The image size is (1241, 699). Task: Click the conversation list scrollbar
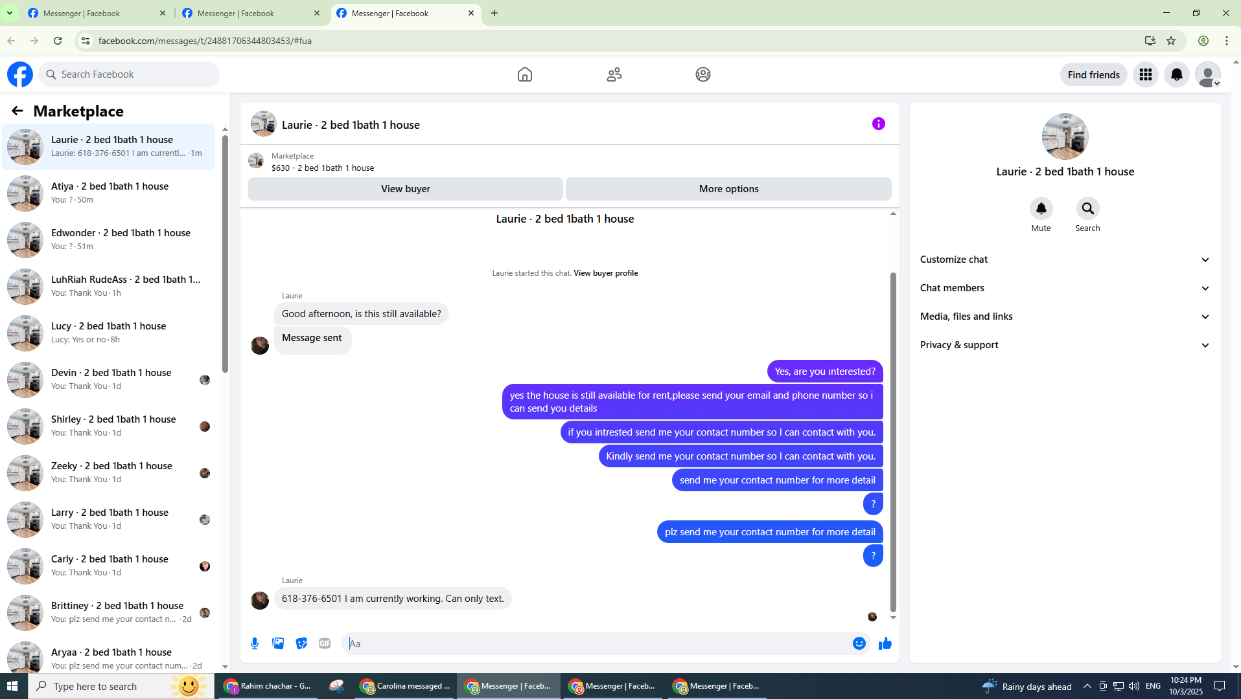click(225, 254)
